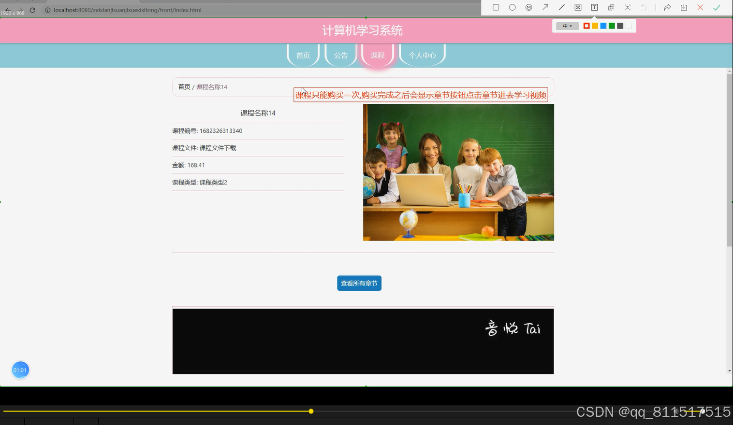Open the 公告 tab
733x425 pixels.
tap(340, 55)
